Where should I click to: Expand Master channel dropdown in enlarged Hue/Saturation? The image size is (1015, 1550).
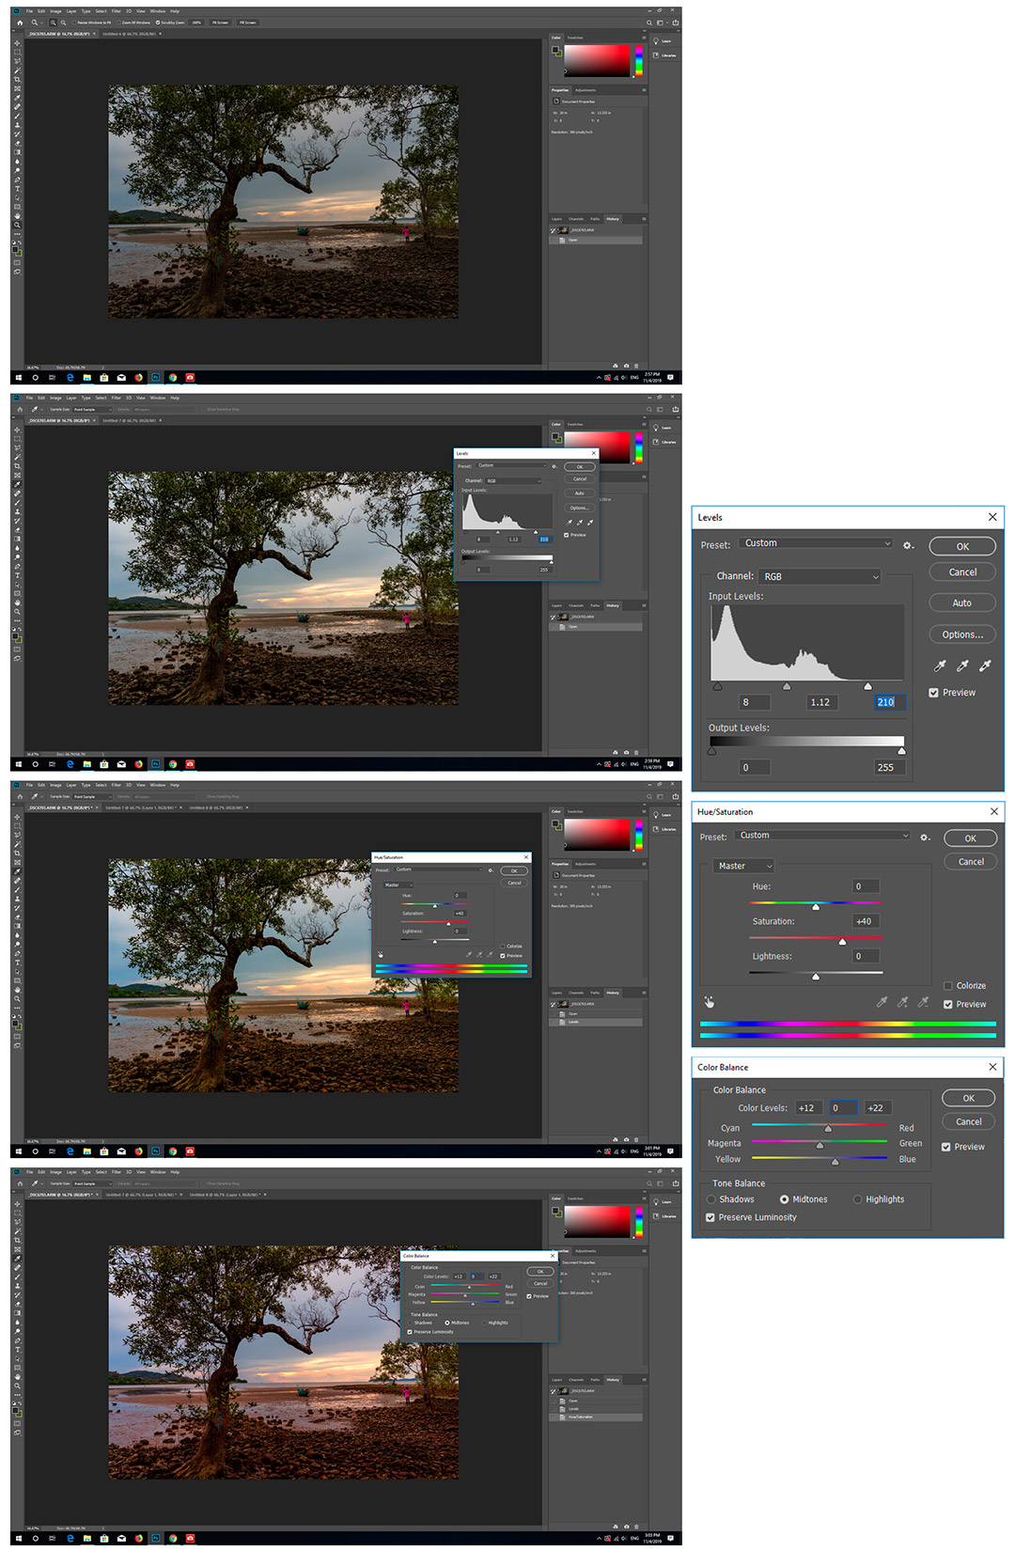tap(743, 866)
